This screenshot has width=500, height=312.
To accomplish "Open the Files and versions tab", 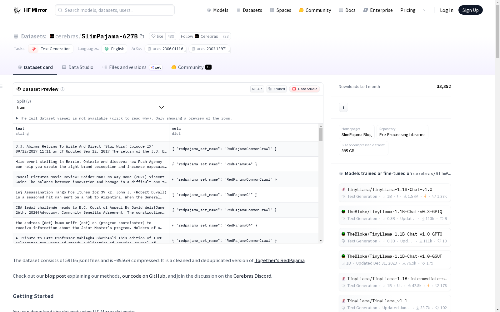I will (132, 67).
